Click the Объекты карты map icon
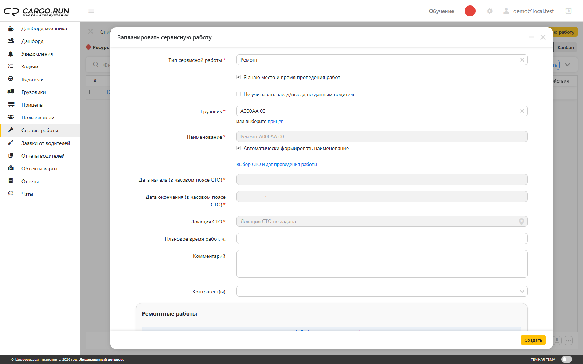 [11, 169]
